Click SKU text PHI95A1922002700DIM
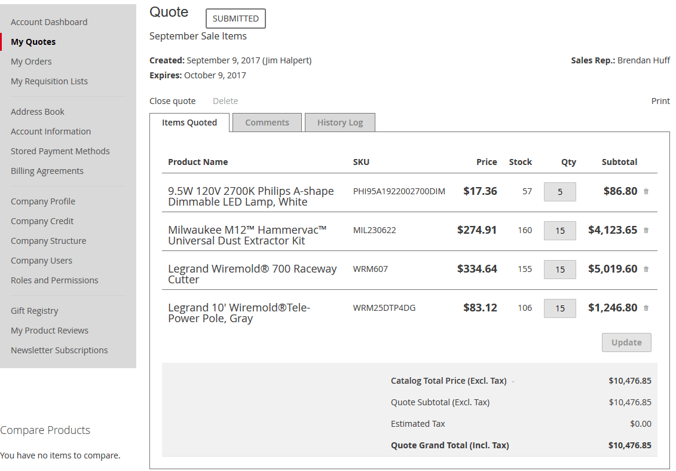This screenshot has width=676, height=471. [x=399, y=191]
